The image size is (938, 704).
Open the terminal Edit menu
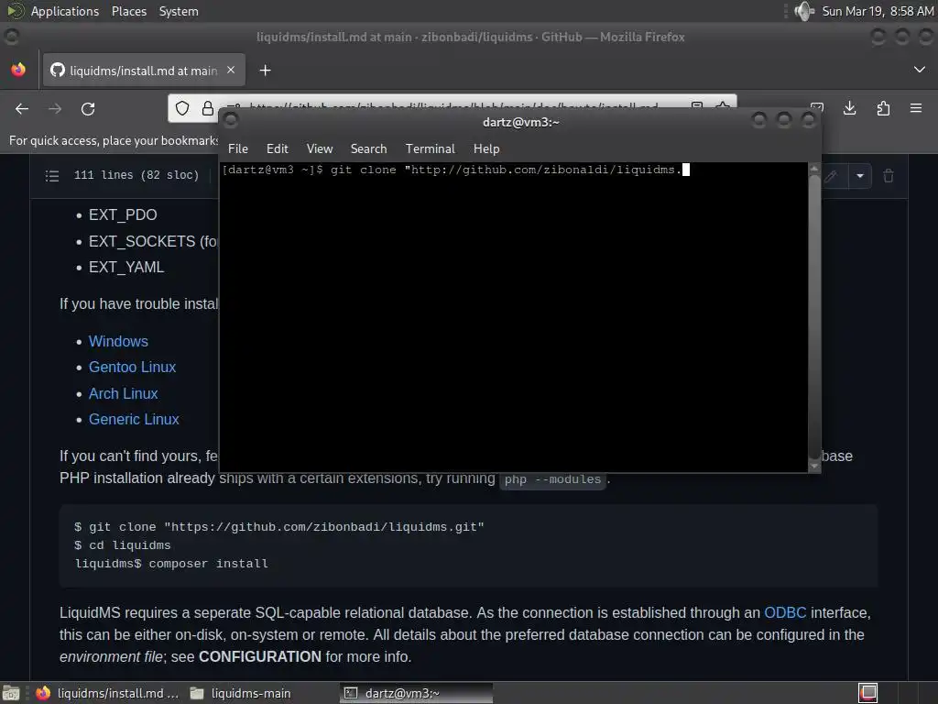[277, 148]
